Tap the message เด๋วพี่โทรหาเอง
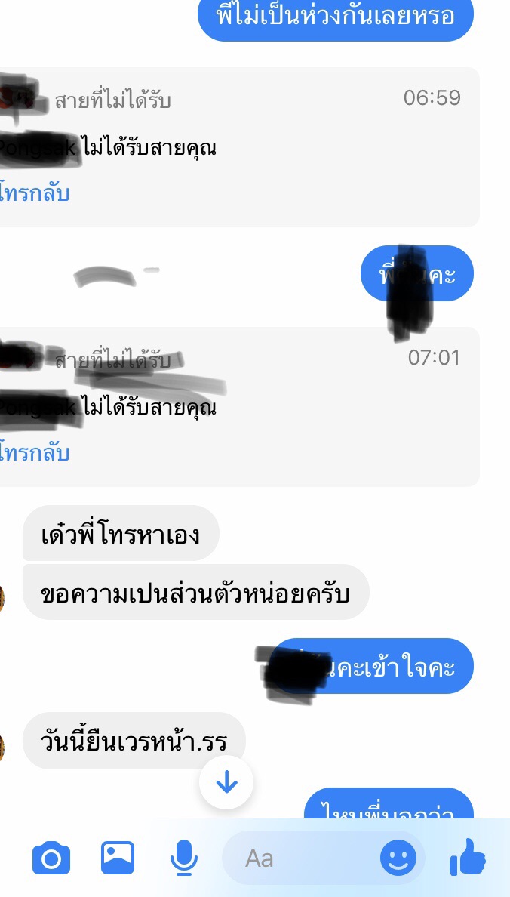Screen dimensions: 510x897 click(x=121, y=534)
